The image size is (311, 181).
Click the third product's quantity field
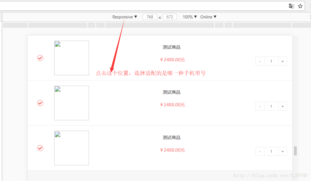[x=271, y=152]
